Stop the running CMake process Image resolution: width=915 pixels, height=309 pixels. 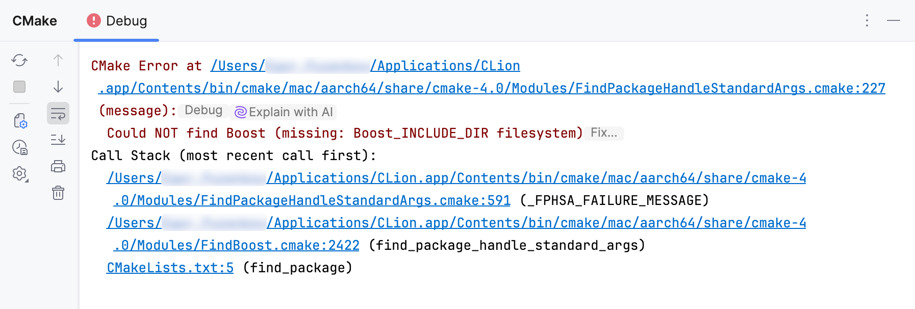[x=19, y=87]
